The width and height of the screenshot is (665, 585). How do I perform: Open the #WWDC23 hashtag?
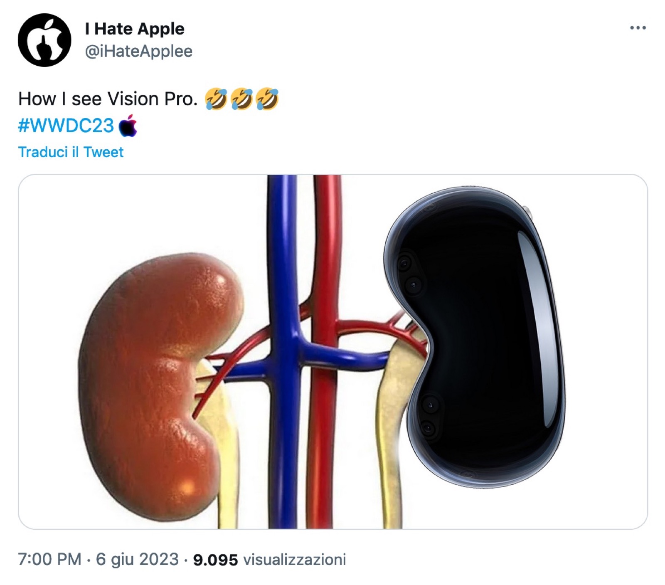click(x=66, y=126)
